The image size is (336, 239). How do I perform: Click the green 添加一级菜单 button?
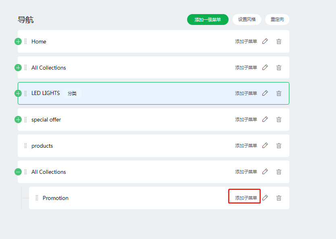[x=208, y=19]
